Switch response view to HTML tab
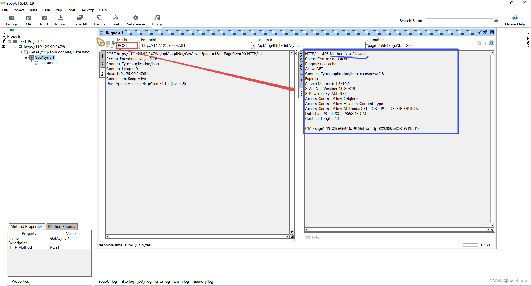This screenshot has height=286, width=531. 301,81
